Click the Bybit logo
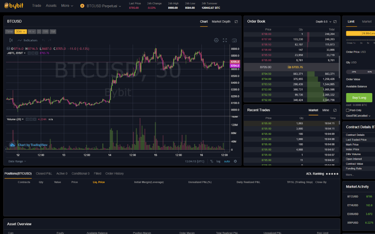The height and width of the screenshot is (234, 375). pyautogui.click(x=14, y=6)
